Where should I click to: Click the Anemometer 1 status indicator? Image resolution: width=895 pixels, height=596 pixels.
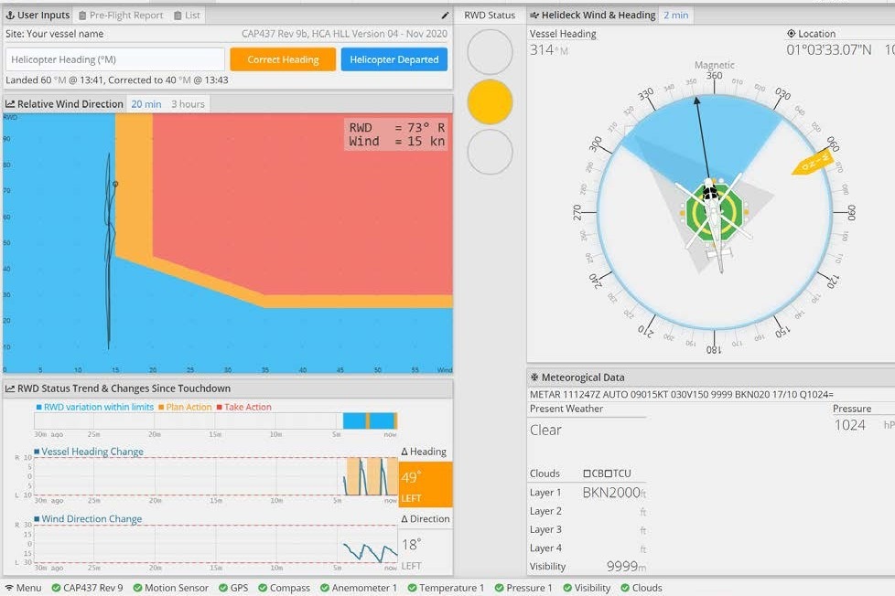(x=358, y=588)
